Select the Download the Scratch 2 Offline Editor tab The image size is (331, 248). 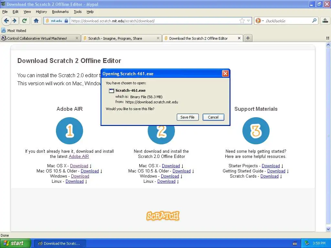click(x=202, y=38)
